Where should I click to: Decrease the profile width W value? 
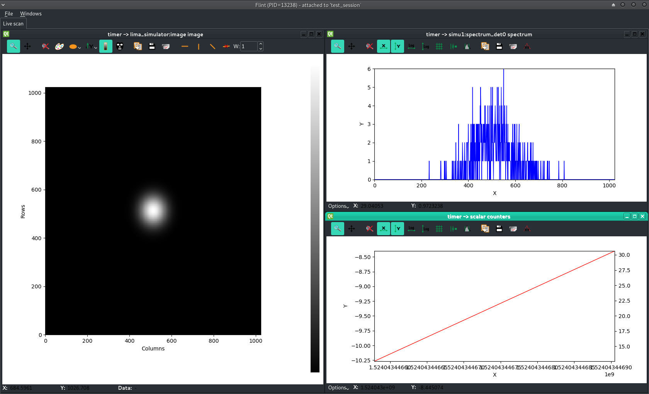pyautogui.click(x=261, y=49)
